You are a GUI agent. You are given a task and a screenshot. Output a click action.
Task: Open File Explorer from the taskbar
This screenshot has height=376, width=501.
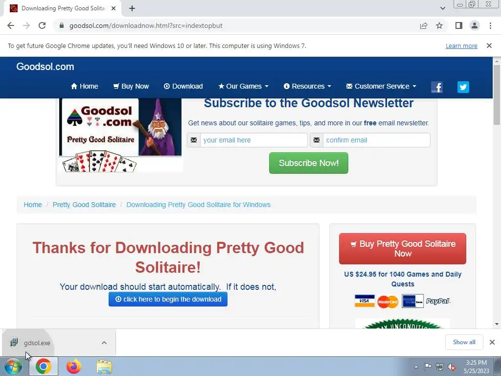(104, 367)
